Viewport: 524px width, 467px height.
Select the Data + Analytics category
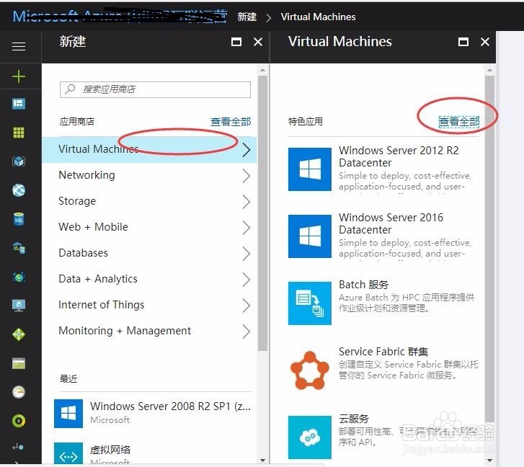149,279
